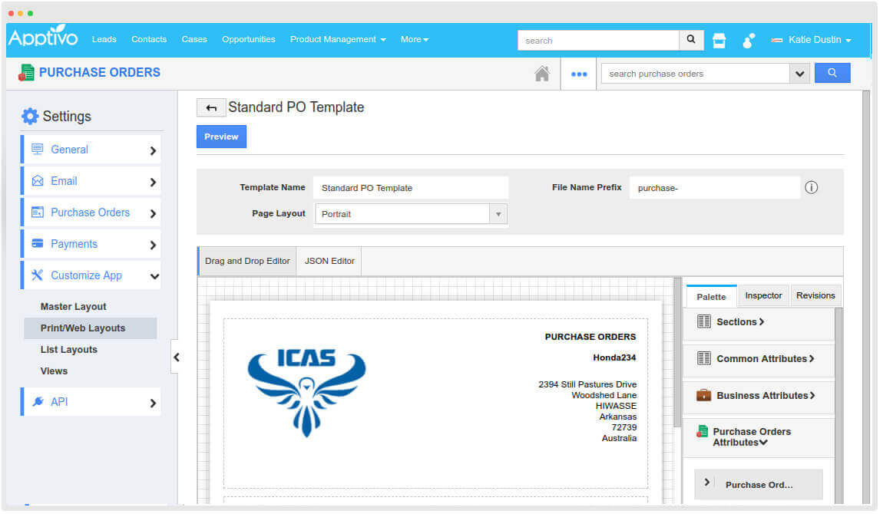Click the info icon beside File Name Prefix
Image resolution: width=883 pixels, height=514 pixels.
pos(812,187)
